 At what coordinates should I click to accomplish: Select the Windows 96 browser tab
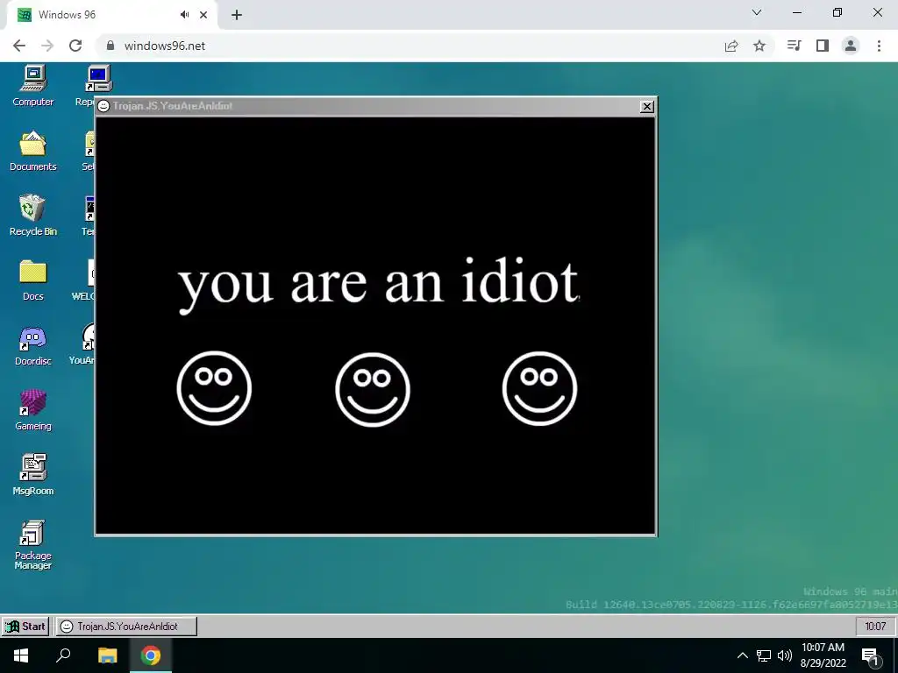click(x=111, y=15)
